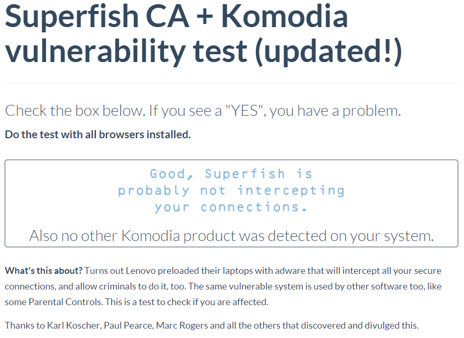Click the "Good, Superfish is" result line
The width and height of the screenshot is (464, 338).
231,174
